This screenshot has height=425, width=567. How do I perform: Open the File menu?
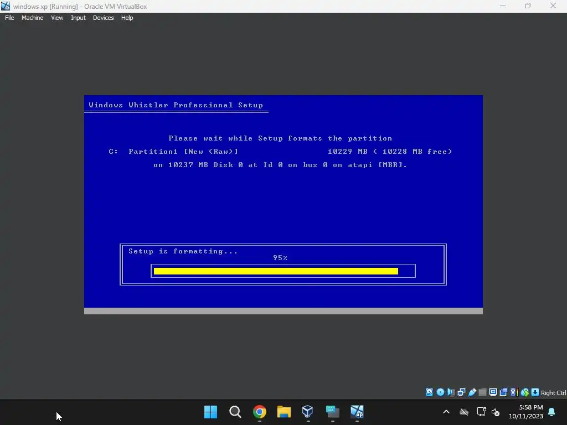click(x=9, y=18)
